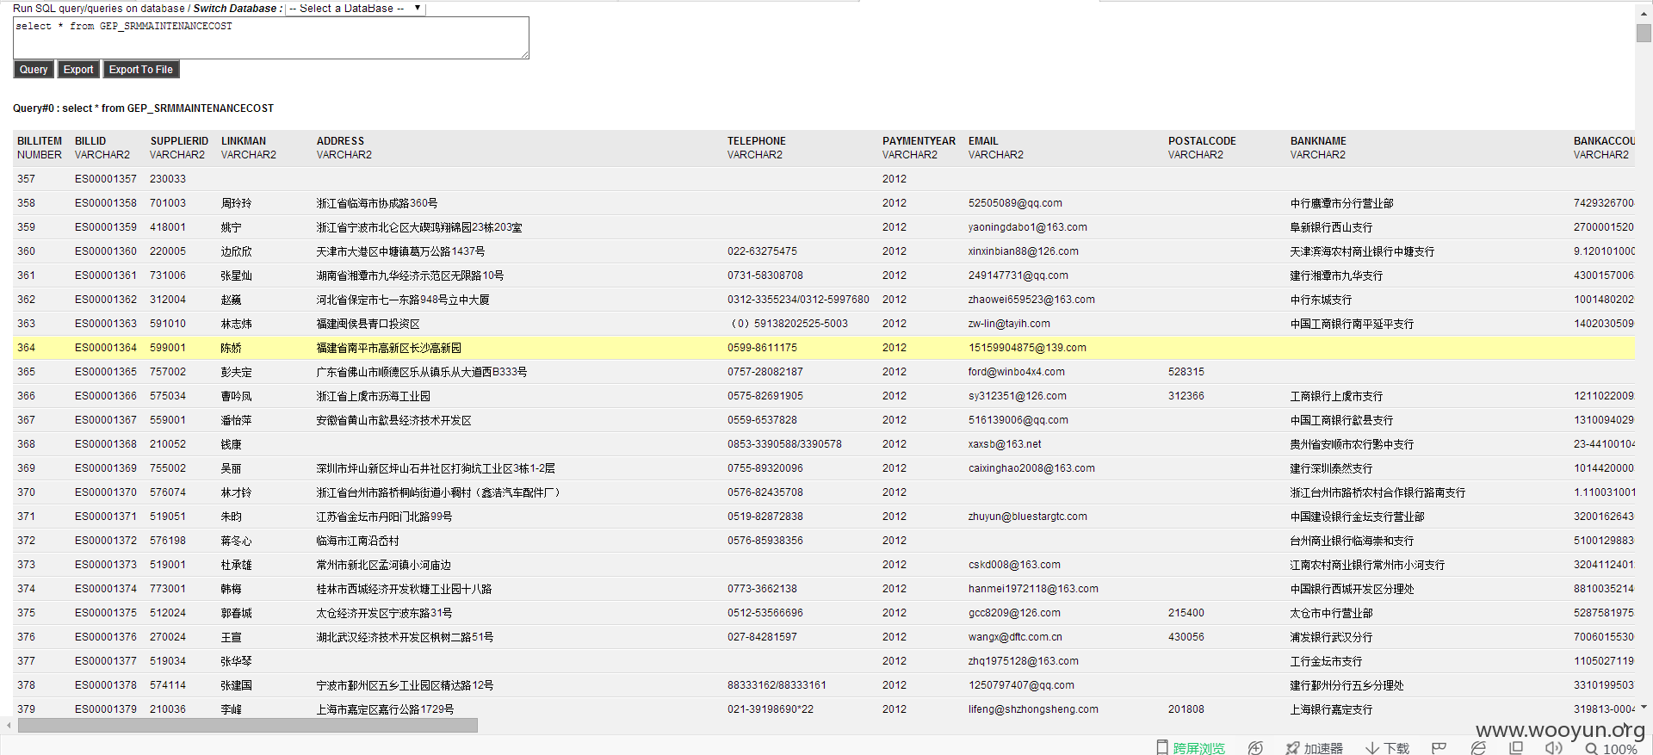Click email zhaowei659523@163.com
This screenshot has height=755, width=1653.
(1031, 300)
